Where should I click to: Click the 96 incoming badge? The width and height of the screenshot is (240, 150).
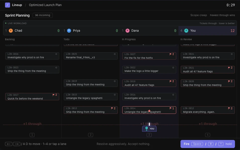tap(42, 15)
